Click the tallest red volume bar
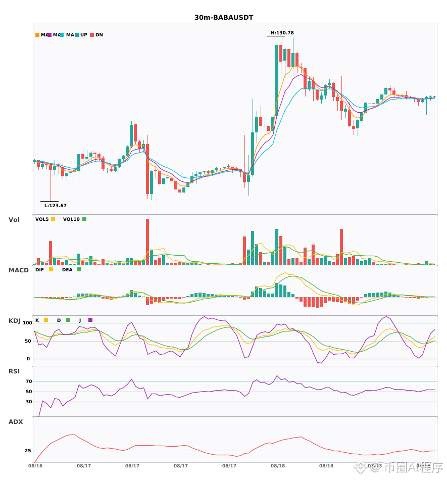 coord(147,242)
